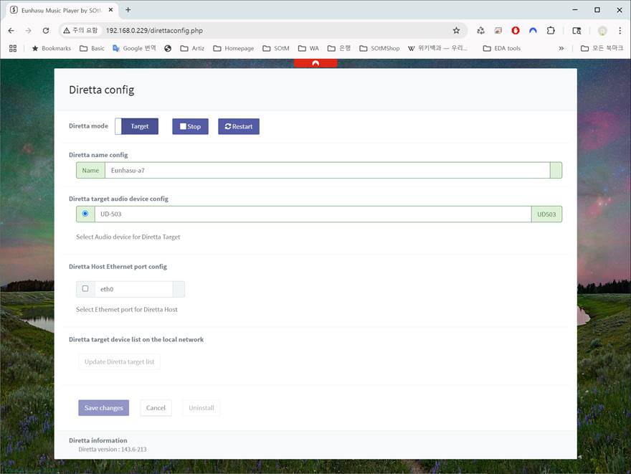Open the EDA tools bookmark folder
Image resolution: width=631 pixels, height=474 pixels.
coord(502,48)
